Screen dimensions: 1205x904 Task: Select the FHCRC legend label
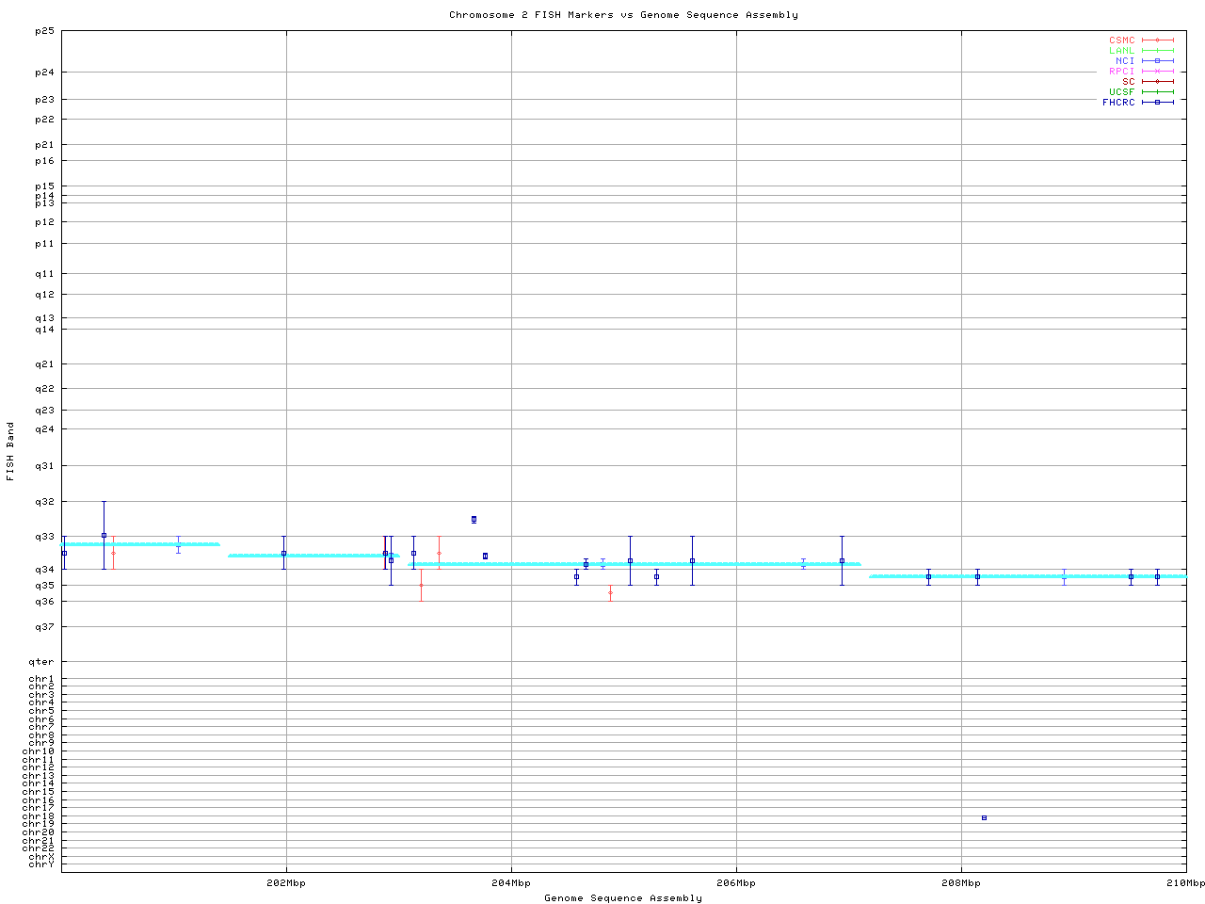coord(1118,102)
